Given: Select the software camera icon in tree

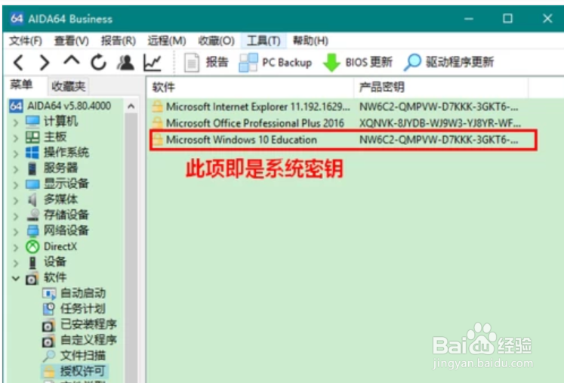Looking at the screenshot, I should 32,278.
